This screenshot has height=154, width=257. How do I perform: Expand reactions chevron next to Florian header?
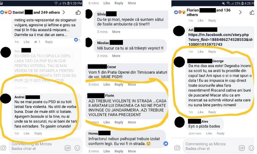tap(240, 12)
